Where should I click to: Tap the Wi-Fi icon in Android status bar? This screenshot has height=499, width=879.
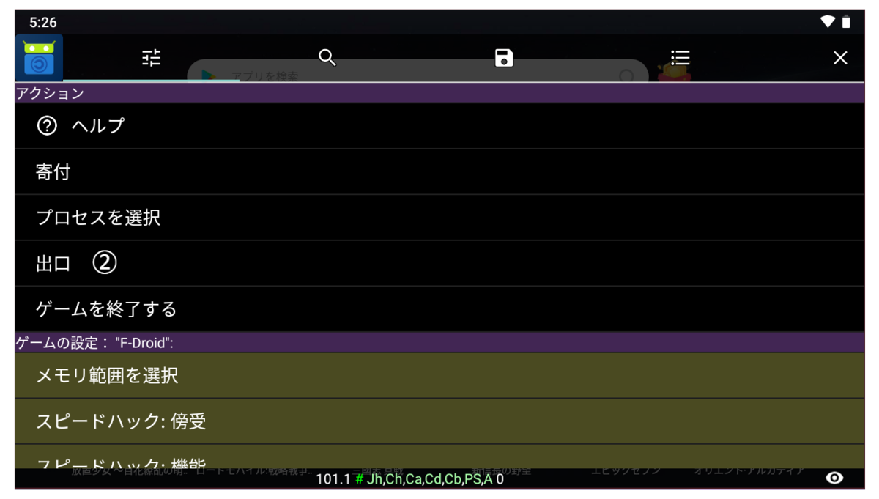(828, 22)
